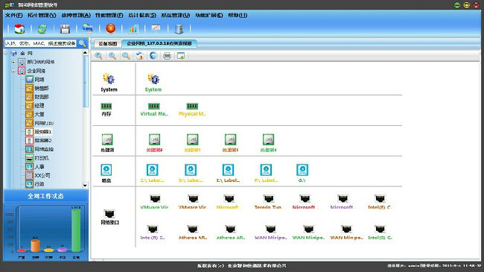
Task: Collapse the root 全网 tree node
Action: pyautogui.click(x=6, y=53)
